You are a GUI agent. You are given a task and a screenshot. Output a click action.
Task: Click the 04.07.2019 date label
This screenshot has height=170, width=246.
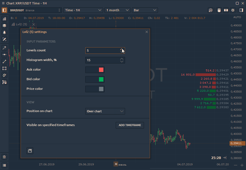click(x=185, y=164)
